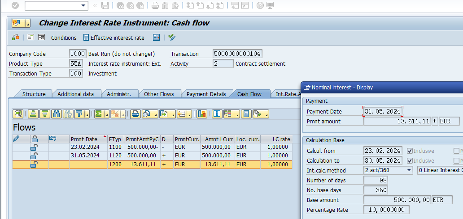Toggle Inclusive checkbox for Calculation to
Screen dimensions: 463x219
point(410,160)
